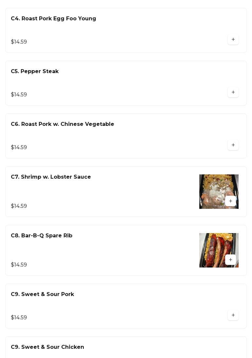The image size is (252, 358).
Task: Click the price under Sweet & Sour Pork
Action: click(19, 318)
